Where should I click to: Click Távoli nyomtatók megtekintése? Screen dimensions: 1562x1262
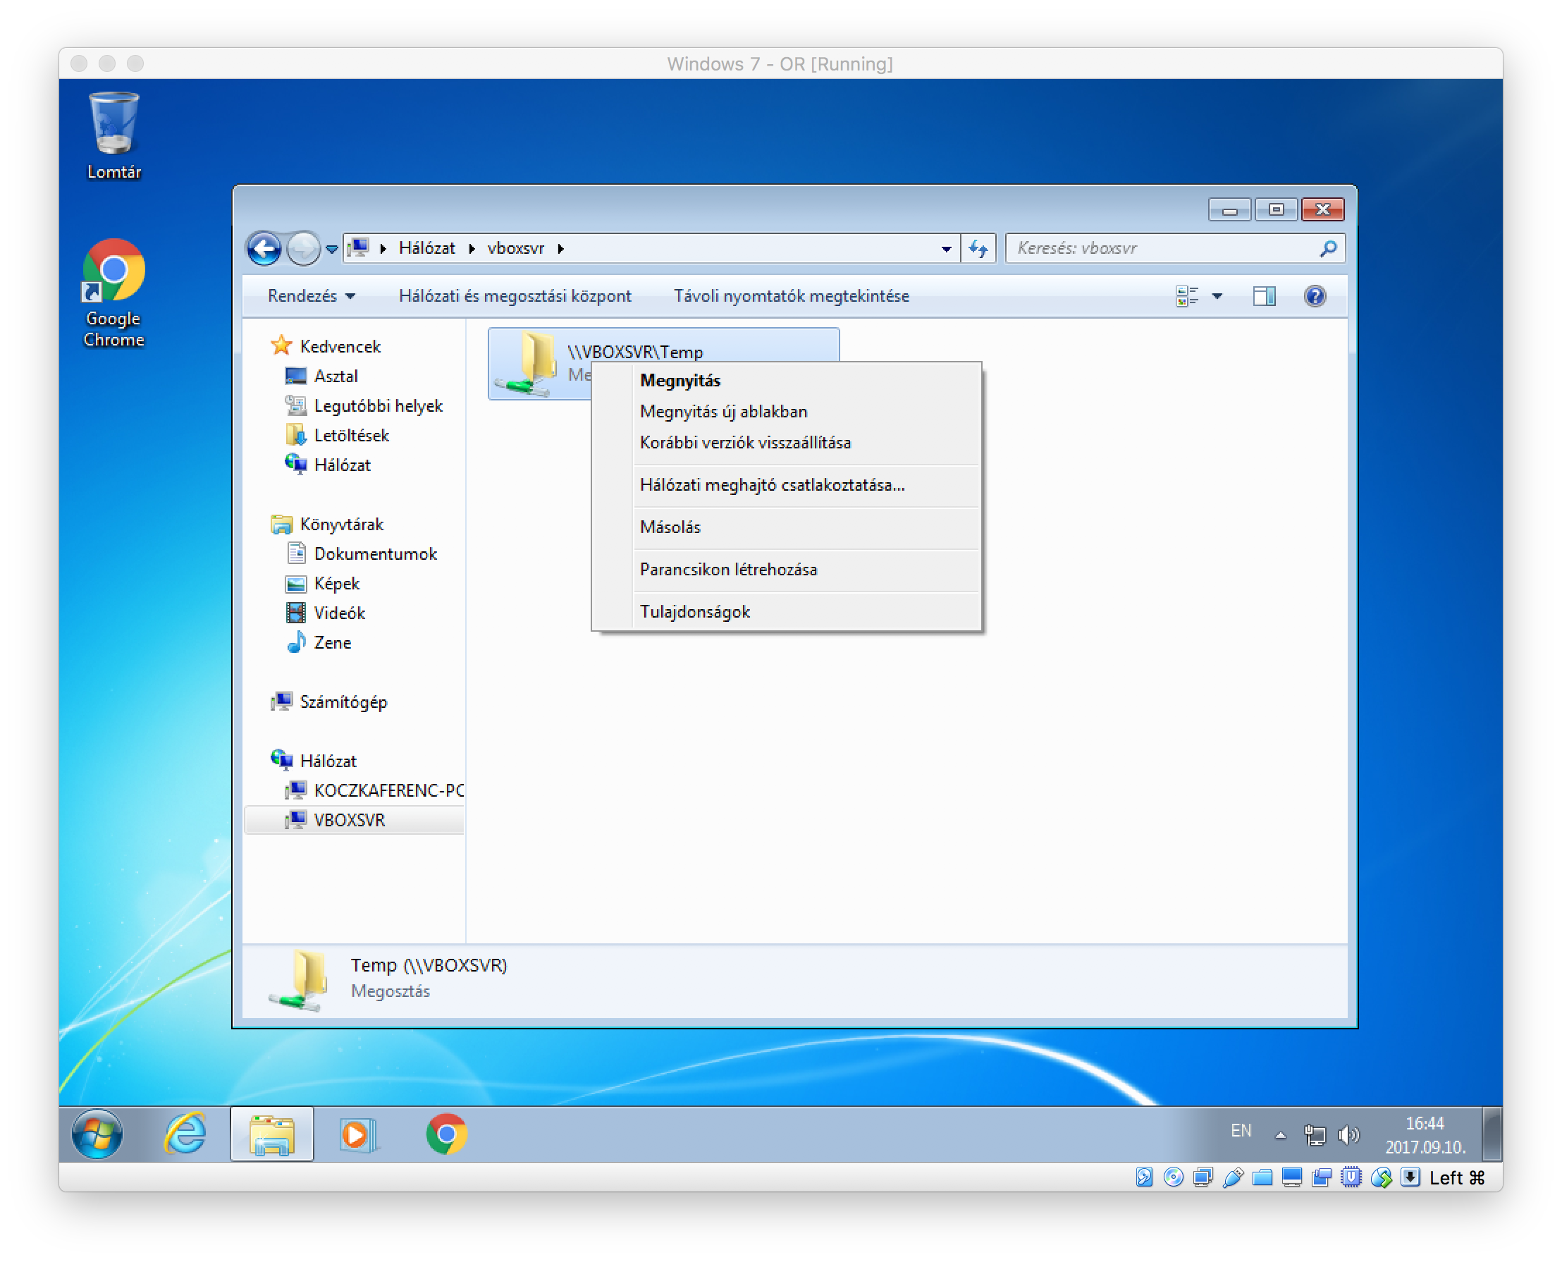point(792,297)
